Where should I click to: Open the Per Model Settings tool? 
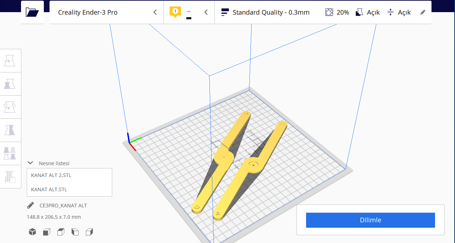[x=10, y=153]
